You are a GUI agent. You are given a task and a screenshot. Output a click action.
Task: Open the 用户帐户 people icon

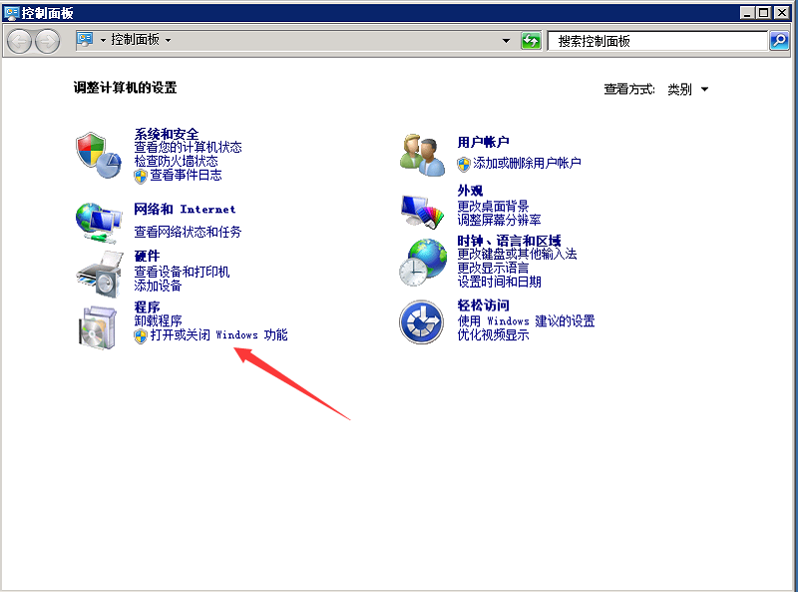[x=422, y=156]
